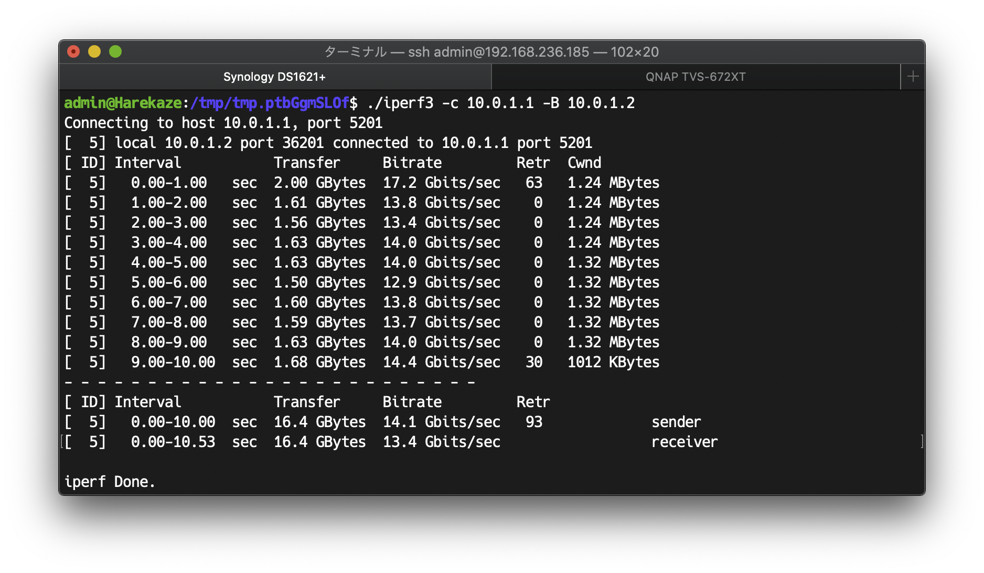
Task: Click the first Transfer column header
Action: point(307,163)
